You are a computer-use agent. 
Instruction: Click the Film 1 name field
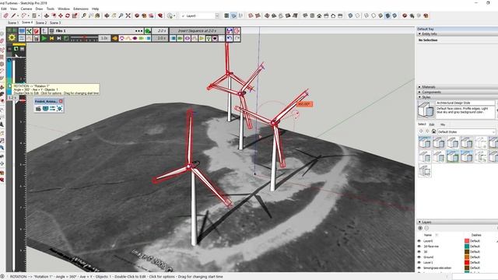pos(95,31)
